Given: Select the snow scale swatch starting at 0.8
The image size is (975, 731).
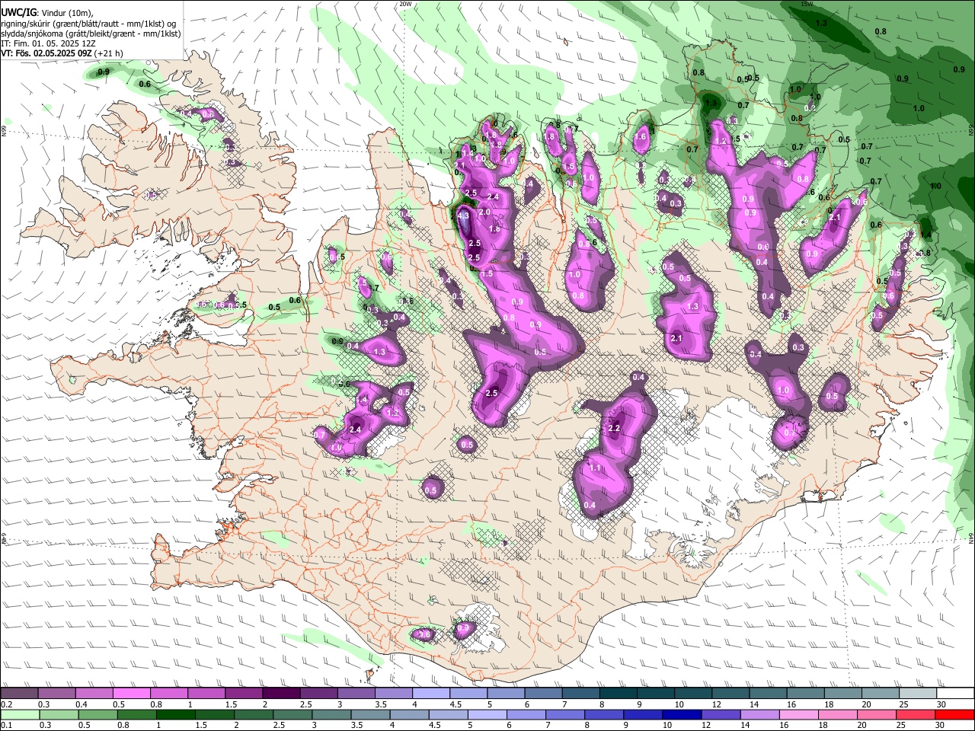Looking at the screenshot, I should (168, 694).
